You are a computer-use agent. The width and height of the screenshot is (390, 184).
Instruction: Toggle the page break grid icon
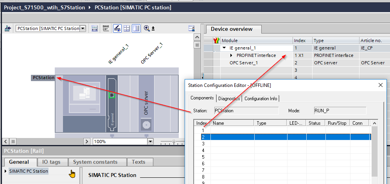pyautogui.click(x=127, y=28)
